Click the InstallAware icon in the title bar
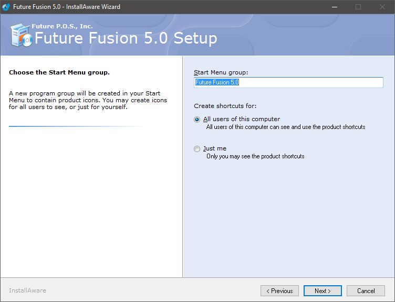 point(6,7)
